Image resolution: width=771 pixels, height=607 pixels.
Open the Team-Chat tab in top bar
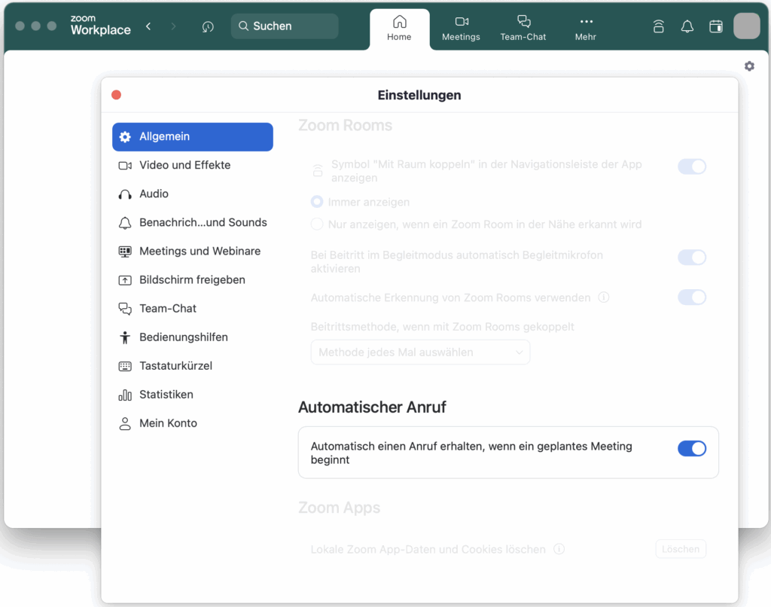(523, 28)
